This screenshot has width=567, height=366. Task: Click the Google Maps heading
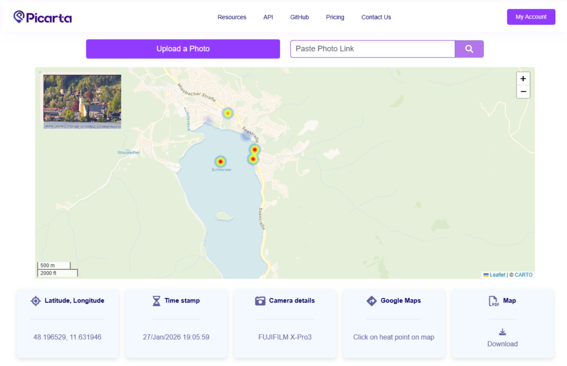tap(401, 301)
